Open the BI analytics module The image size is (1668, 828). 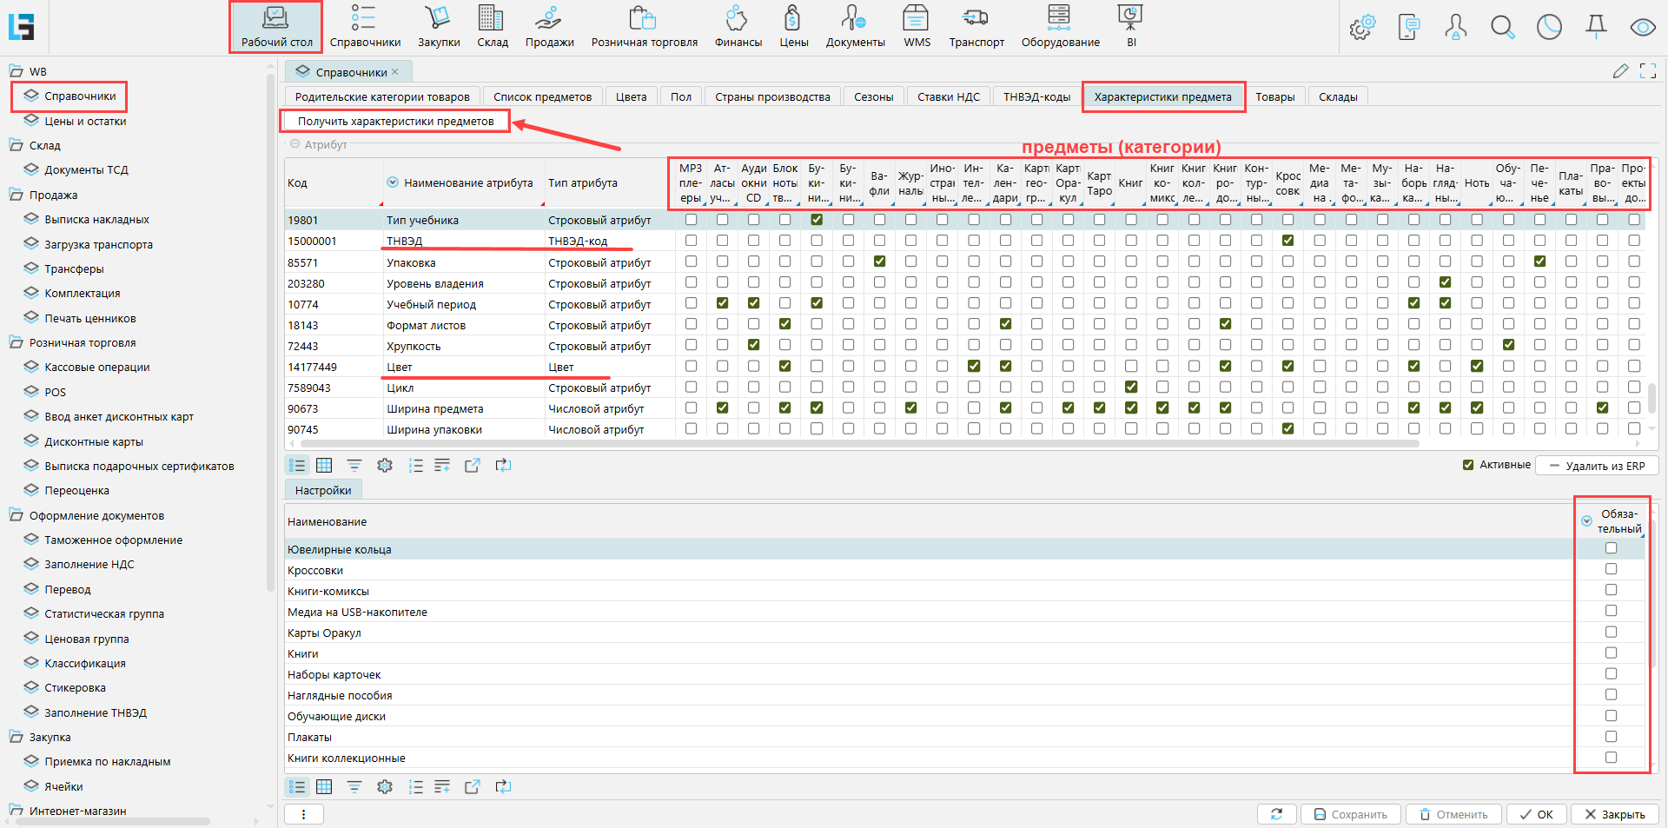pos(1130,26)
